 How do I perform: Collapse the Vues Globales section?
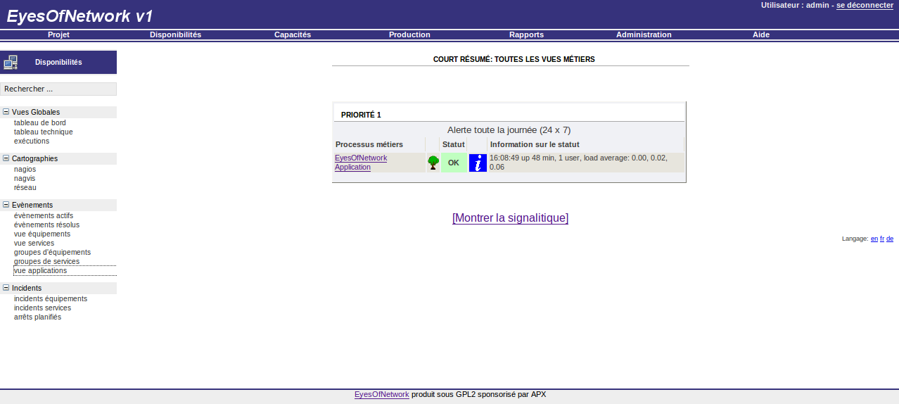coord(6,112)
